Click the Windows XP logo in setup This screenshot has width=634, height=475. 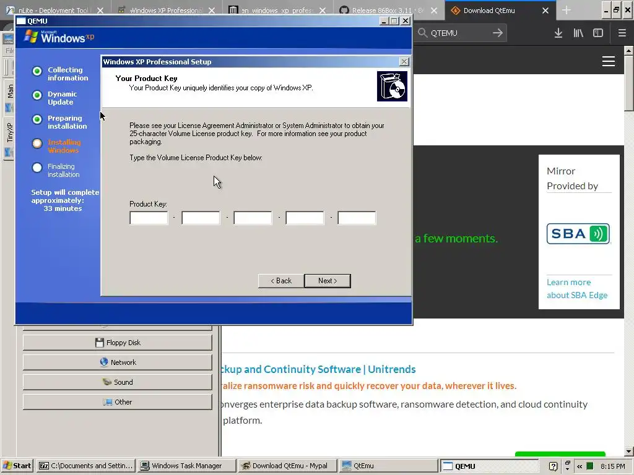click(59, 37)
